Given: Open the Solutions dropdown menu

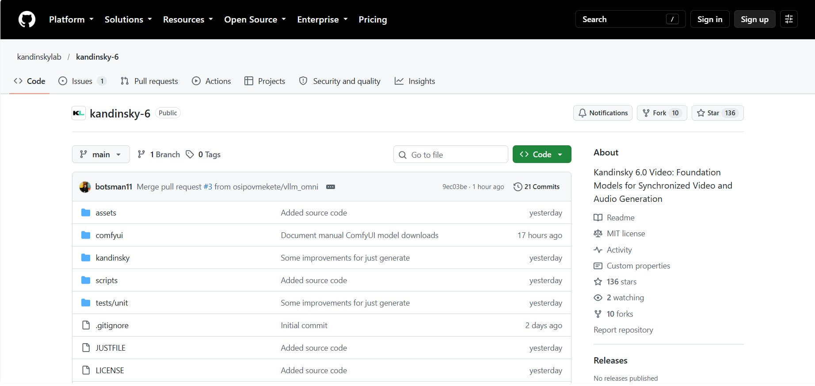Looking at the screenshot, I should (x=128, y=19).
